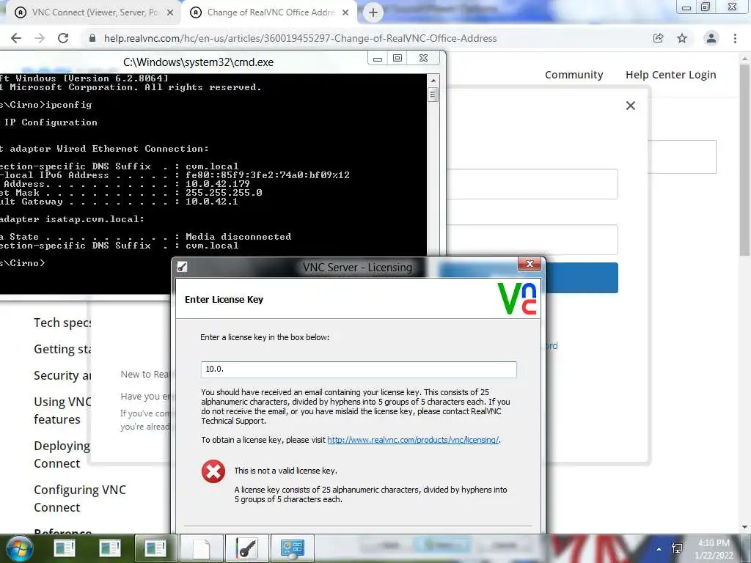Open first taskbar window icon
Viewport: 751px width, 563px height.
65,548
